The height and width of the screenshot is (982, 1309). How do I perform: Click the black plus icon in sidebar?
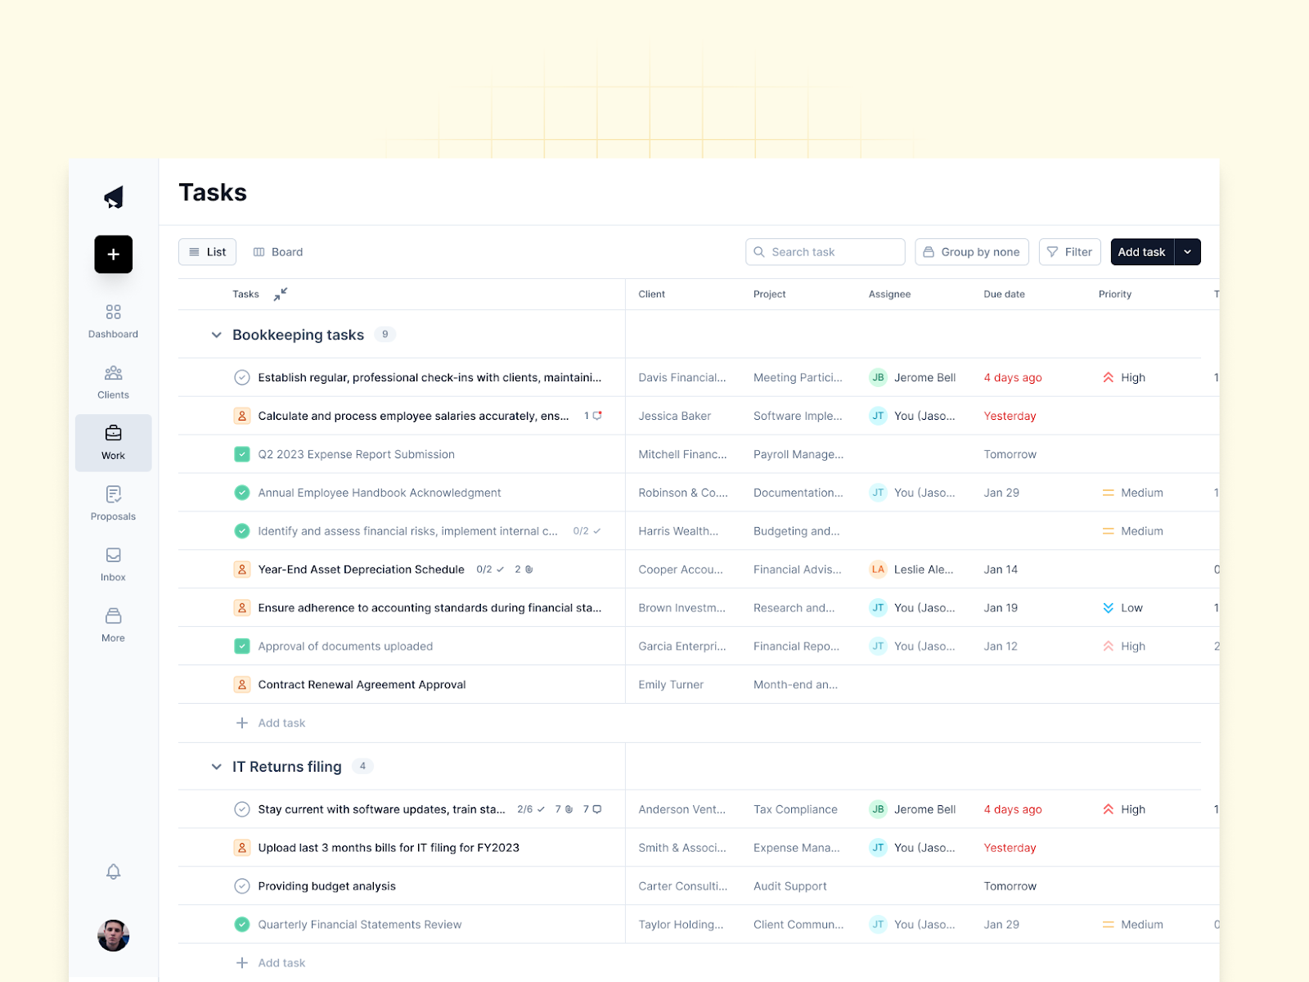113,254
